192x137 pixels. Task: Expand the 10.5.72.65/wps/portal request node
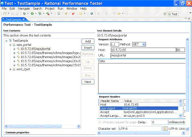pos(14,49)
